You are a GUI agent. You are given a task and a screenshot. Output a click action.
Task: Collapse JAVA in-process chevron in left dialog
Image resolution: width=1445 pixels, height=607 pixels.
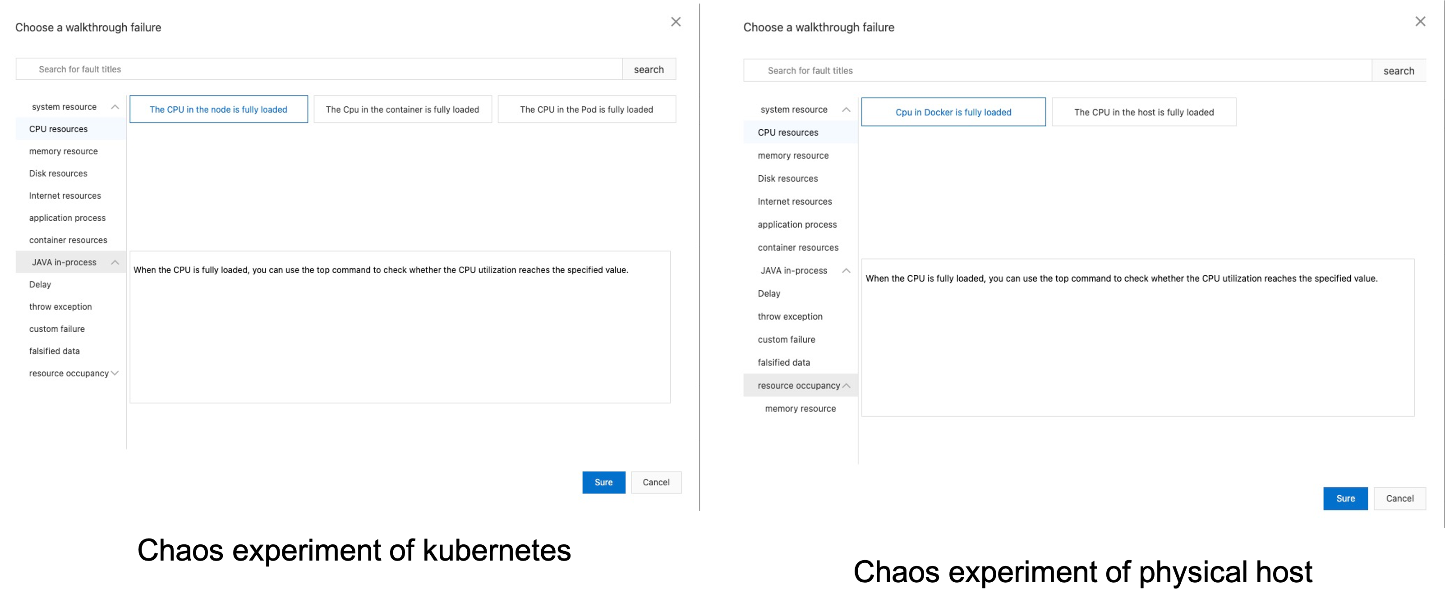(x=115, y=262)
